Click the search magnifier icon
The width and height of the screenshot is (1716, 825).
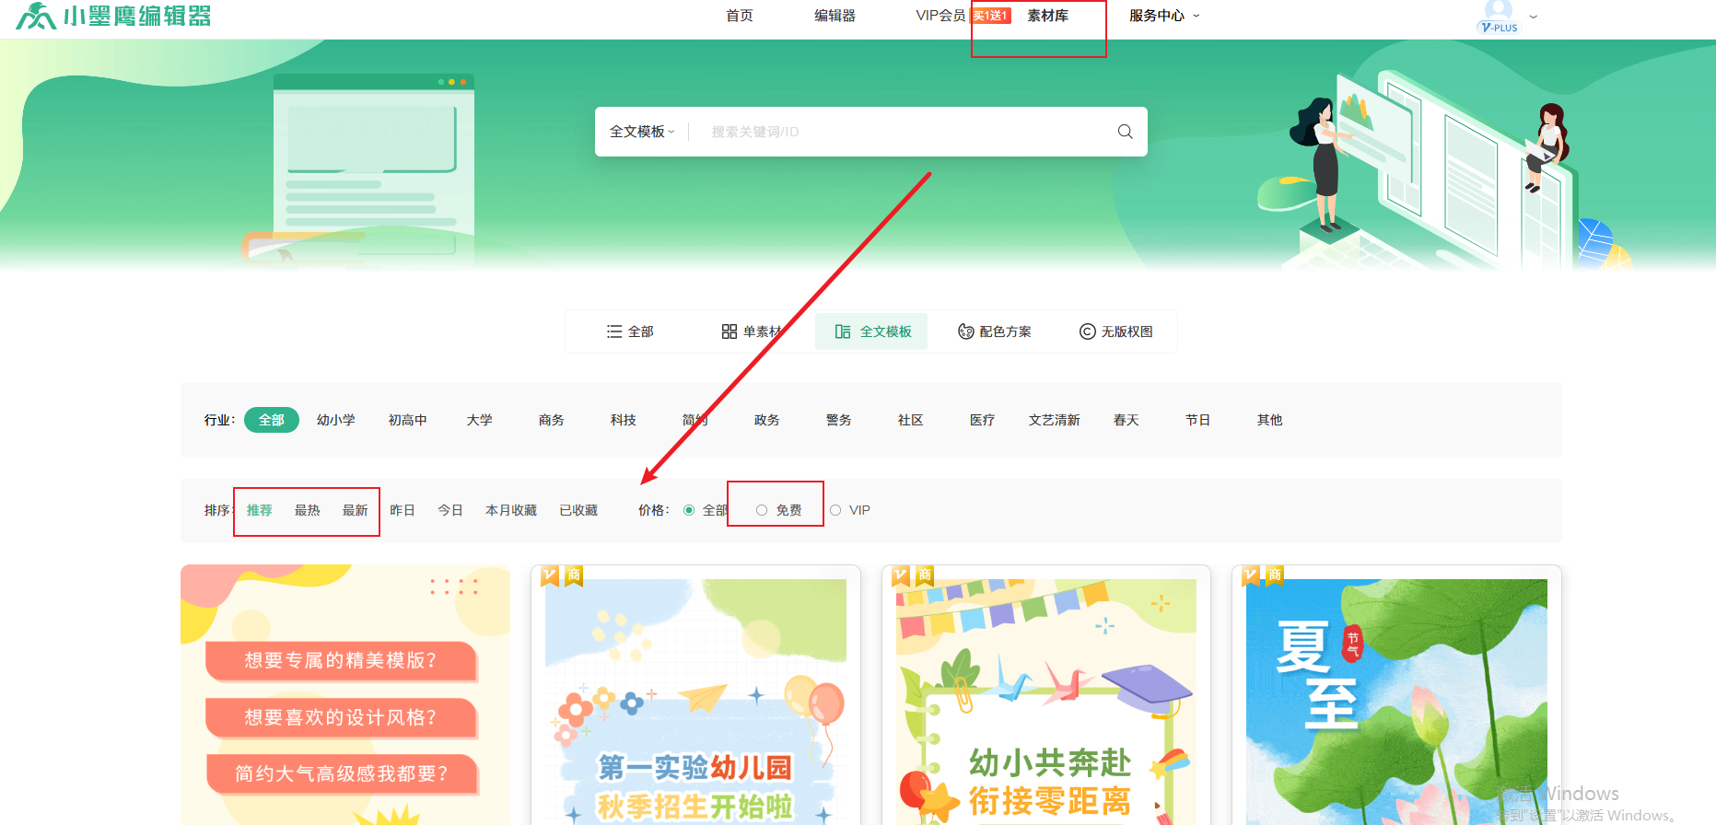1125,132
